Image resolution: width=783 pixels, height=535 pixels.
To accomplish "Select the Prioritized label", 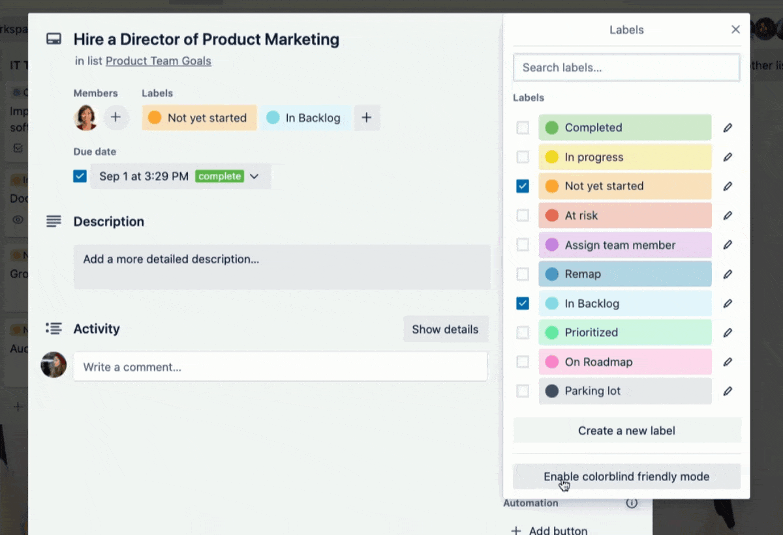I will 624,332.
